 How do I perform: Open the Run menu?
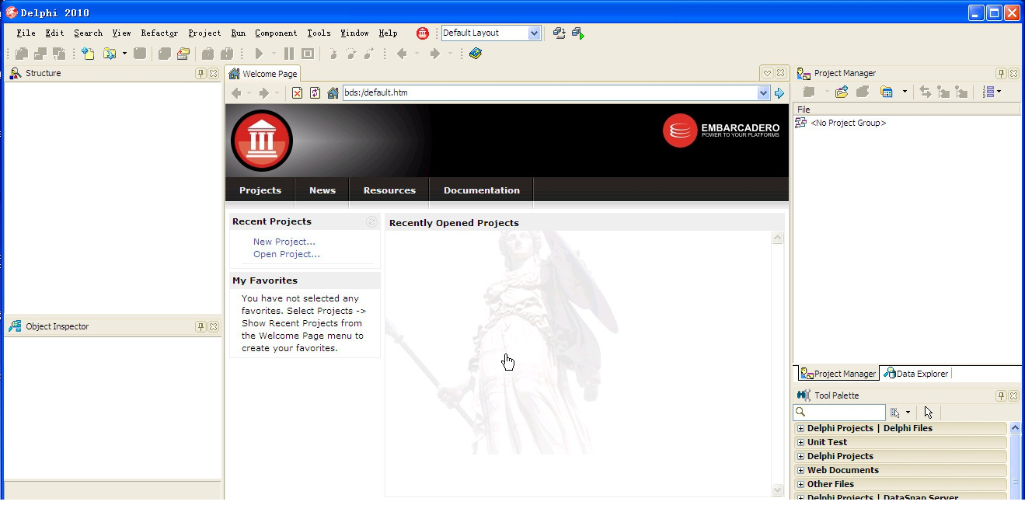[x=239, y=33]
